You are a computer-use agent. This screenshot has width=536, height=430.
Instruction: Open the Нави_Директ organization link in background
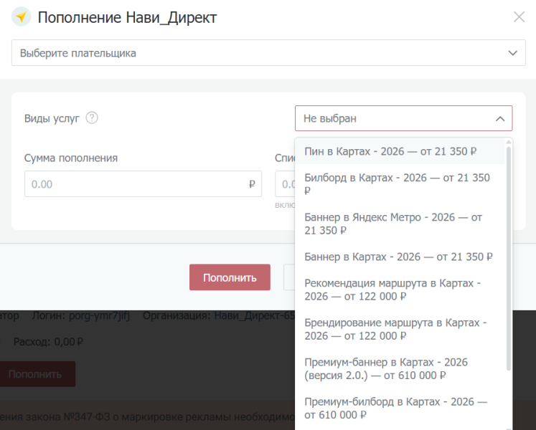pos(254,315)
